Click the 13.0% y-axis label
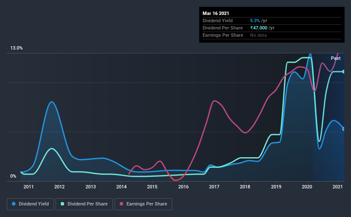Image resolution: width=351 pixels, height=217 pixels. click(x=16, y=48)
